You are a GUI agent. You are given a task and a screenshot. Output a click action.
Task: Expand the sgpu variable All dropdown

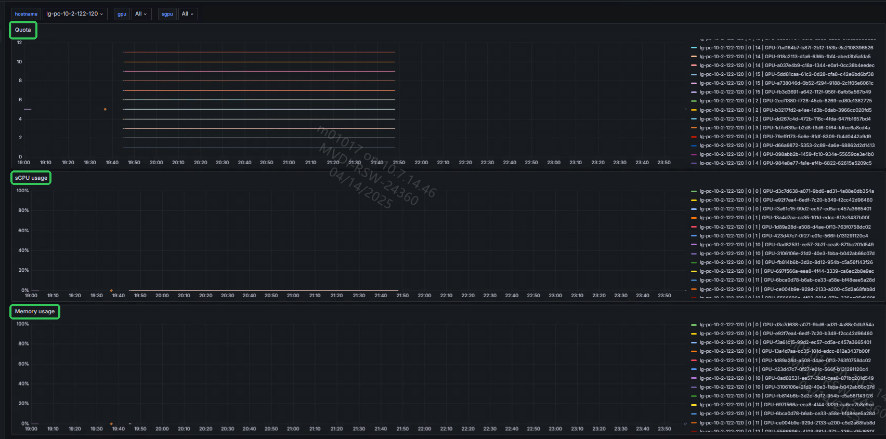(187, 14)
